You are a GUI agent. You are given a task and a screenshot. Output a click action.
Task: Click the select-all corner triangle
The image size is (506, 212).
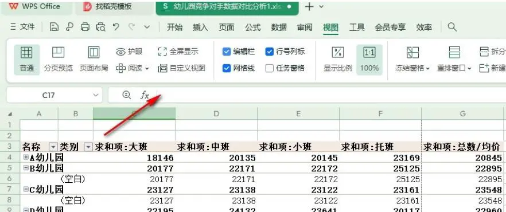[x=10, y=113]
